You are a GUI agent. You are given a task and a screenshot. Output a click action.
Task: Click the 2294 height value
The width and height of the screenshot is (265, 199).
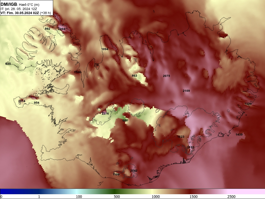coord(61,29)
